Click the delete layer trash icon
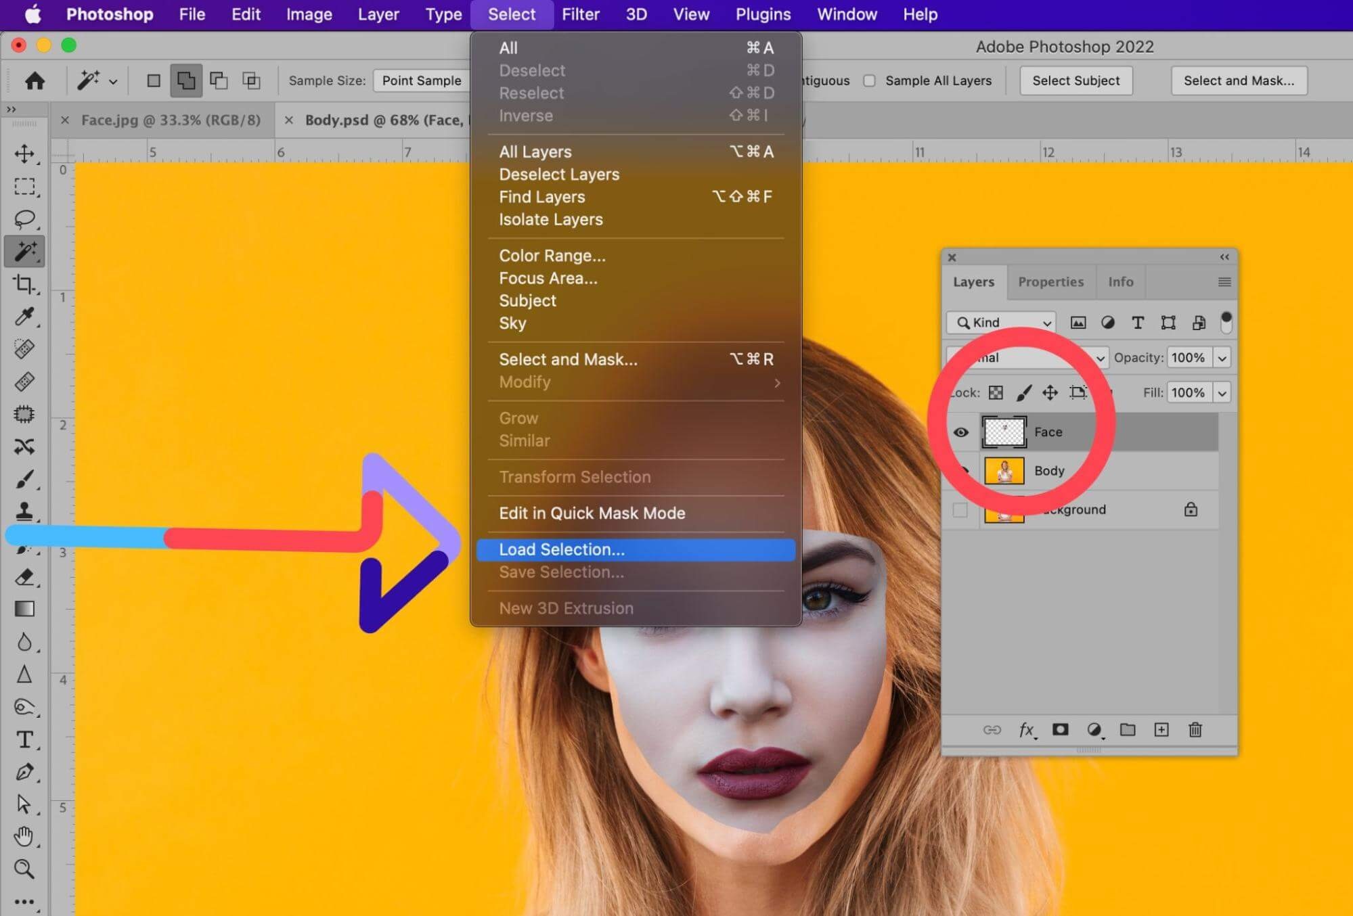This screenshot has width=1353, height=916. click(x=1195, y=729)
